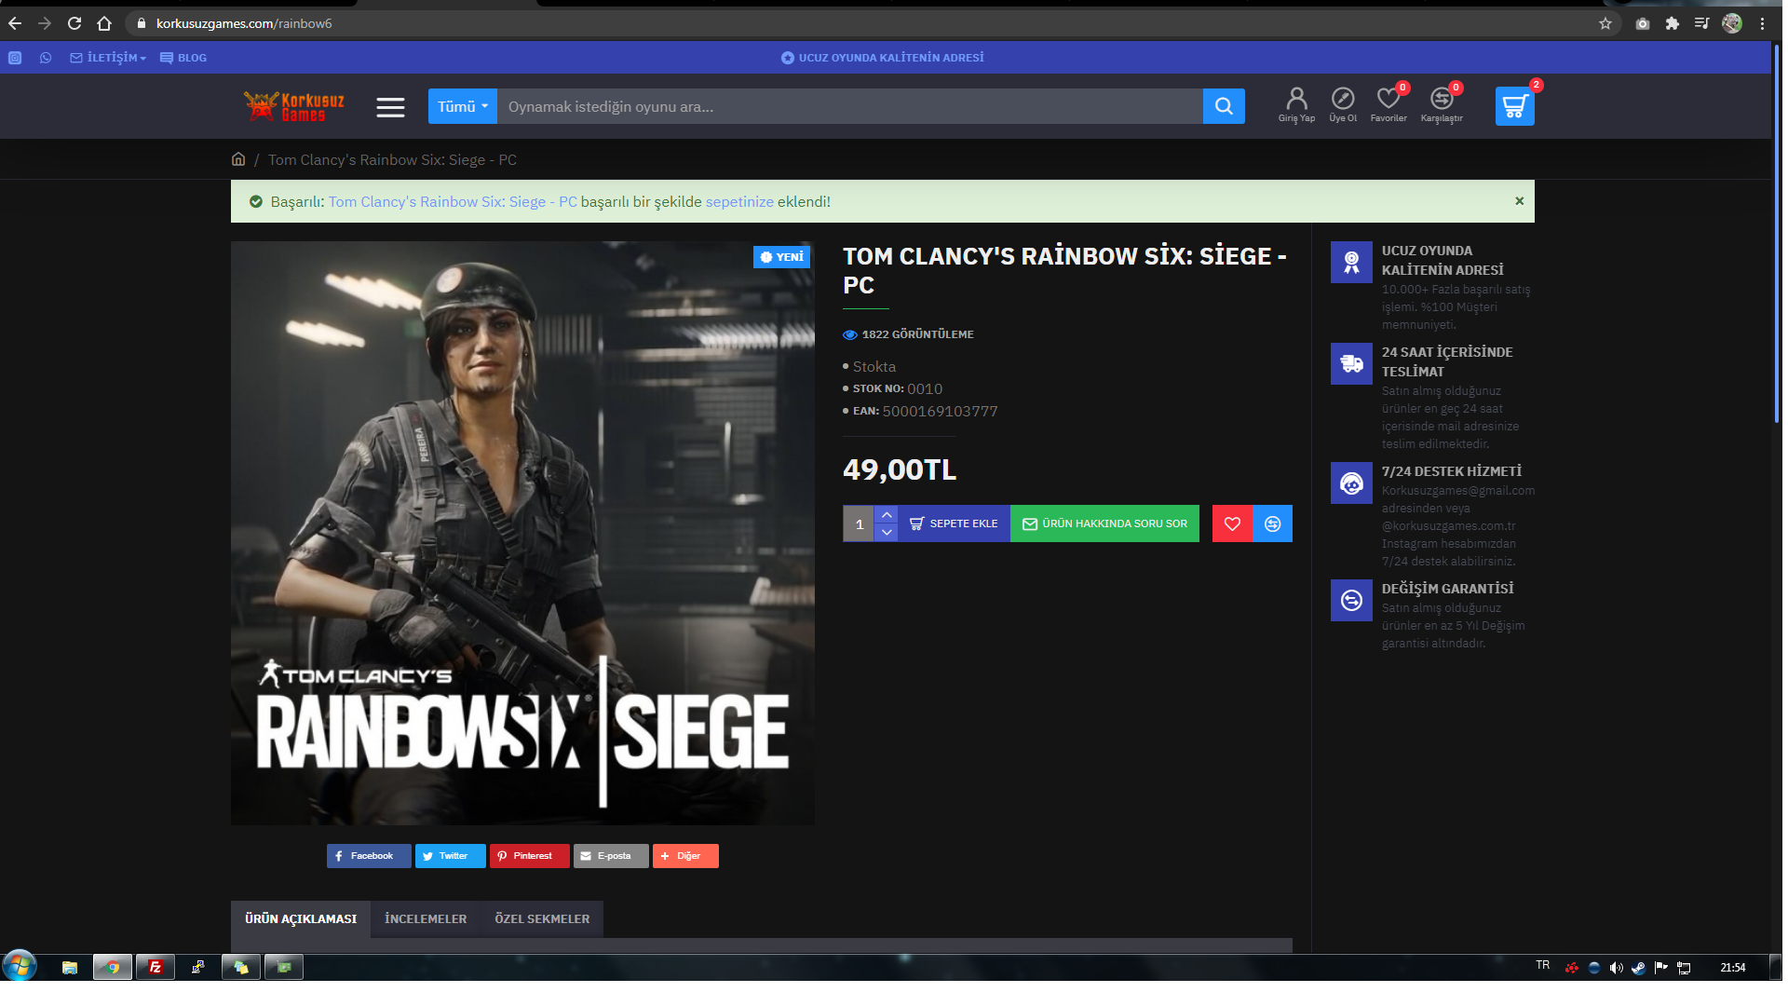Open the Windows Explorer taskbar icon

(70, 967)
